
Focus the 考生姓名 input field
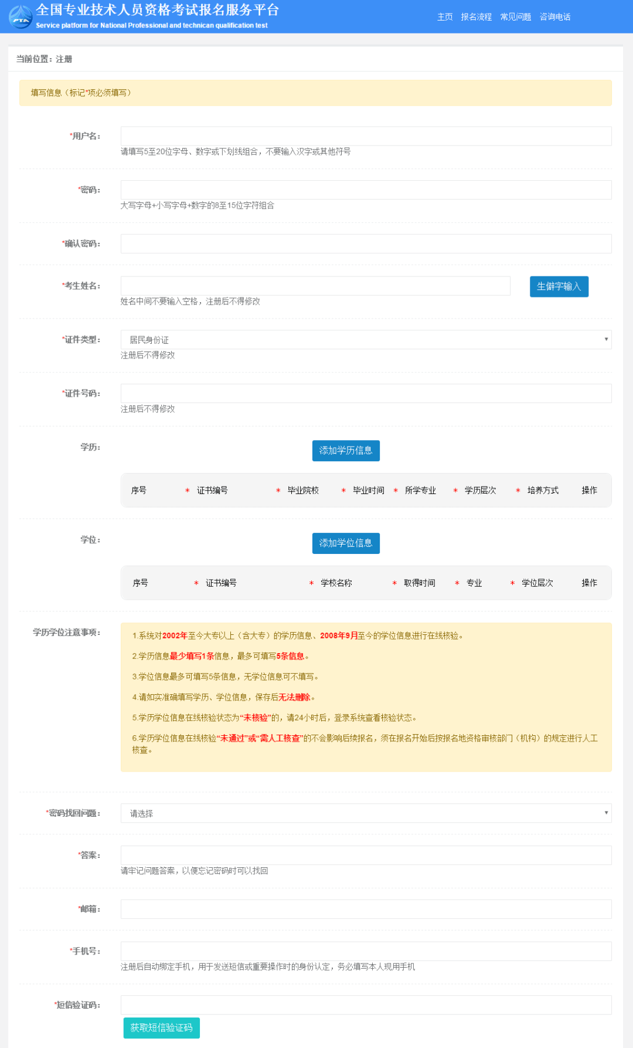pyautogui.click(x=315, y=286)
